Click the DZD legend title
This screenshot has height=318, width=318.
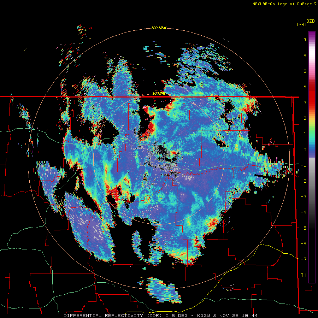(x=311, y=21)
